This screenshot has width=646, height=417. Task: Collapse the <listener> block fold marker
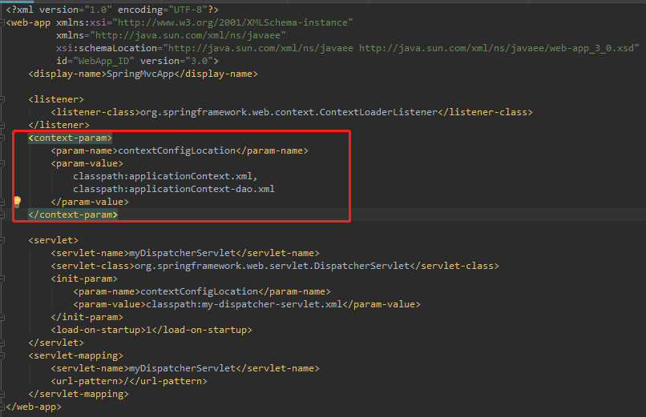click(x=2, y=99)
